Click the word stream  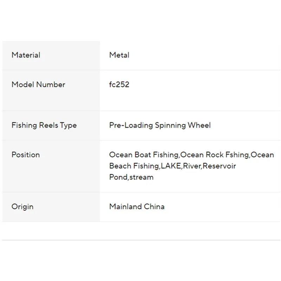(141, 177)
